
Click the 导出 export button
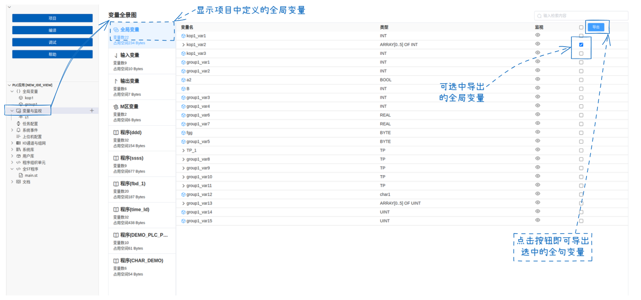(x=596, y=27)
